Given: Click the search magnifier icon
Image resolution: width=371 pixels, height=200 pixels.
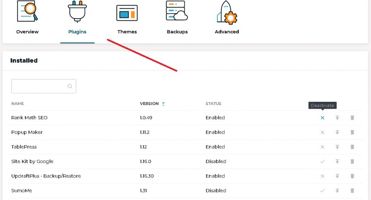Looking at the screenshot, I should point(70,86).
